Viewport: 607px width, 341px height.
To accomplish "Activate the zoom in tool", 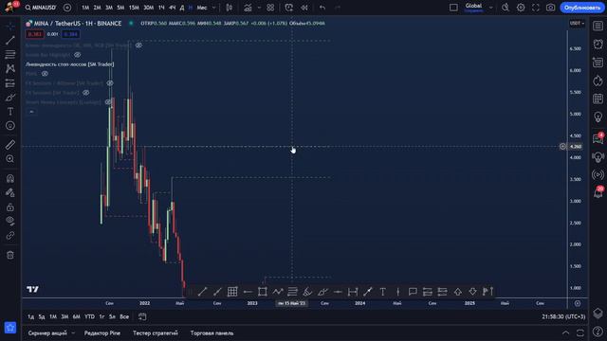I will click(10, 159).
